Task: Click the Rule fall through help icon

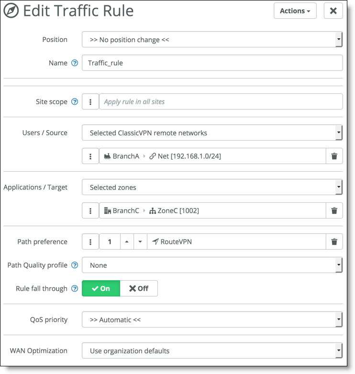Action: tap(75, 288)
